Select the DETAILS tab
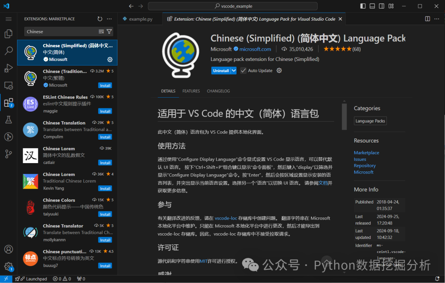The height and width of the screenshot is (283, 445). pyautogui.click(x=168, y=91)
